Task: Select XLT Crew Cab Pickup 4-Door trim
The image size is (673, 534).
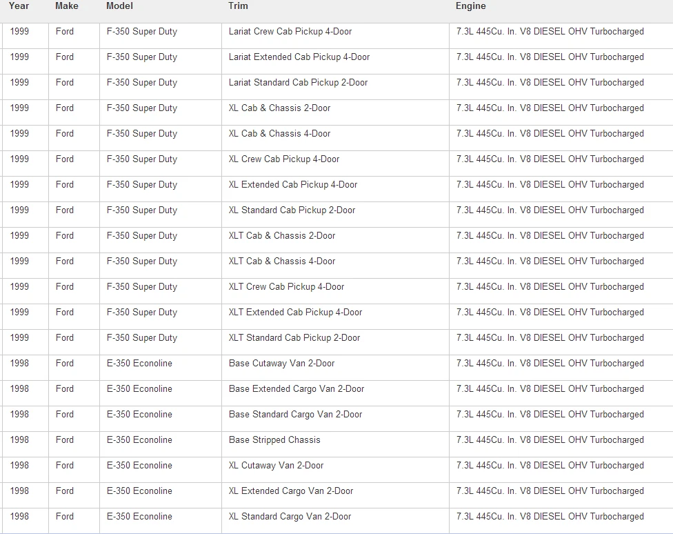Action: [x=286, y=286]
